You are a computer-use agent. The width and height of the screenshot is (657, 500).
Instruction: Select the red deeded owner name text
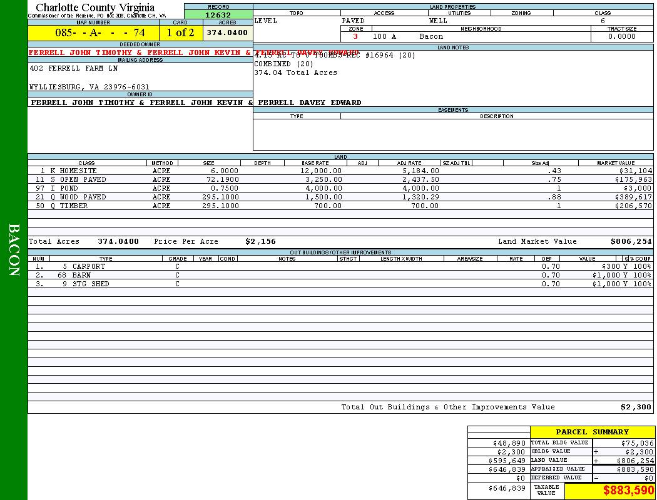140,52
